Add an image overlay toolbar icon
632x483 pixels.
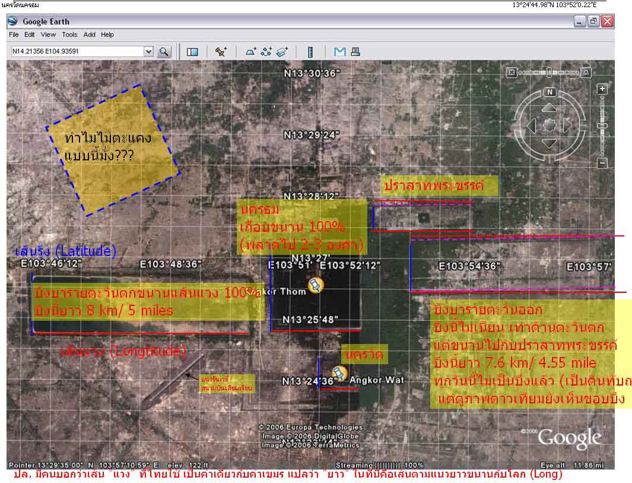[282, 52]
